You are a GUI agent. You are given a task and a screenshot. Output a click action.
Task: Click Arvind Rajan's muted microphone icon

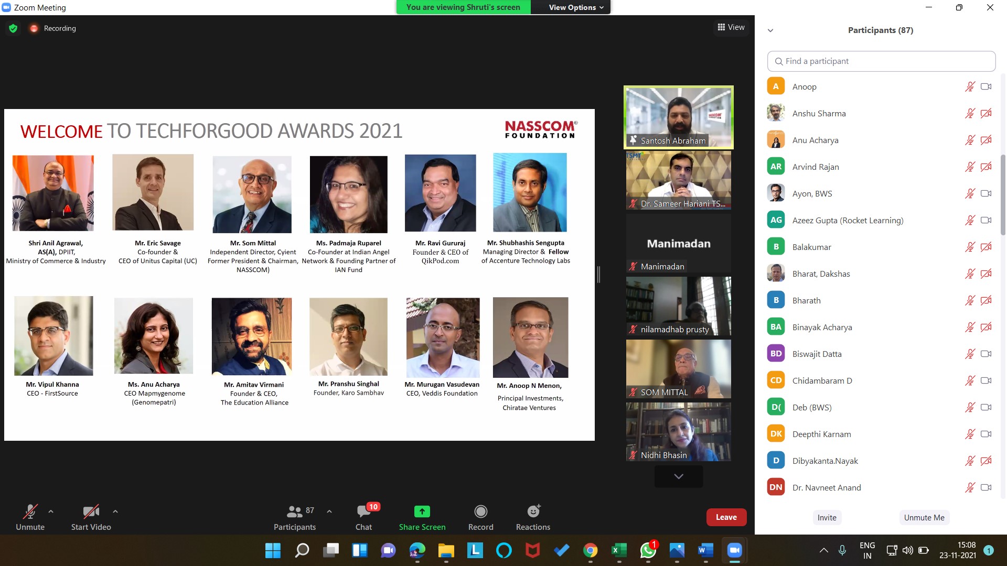970,167
